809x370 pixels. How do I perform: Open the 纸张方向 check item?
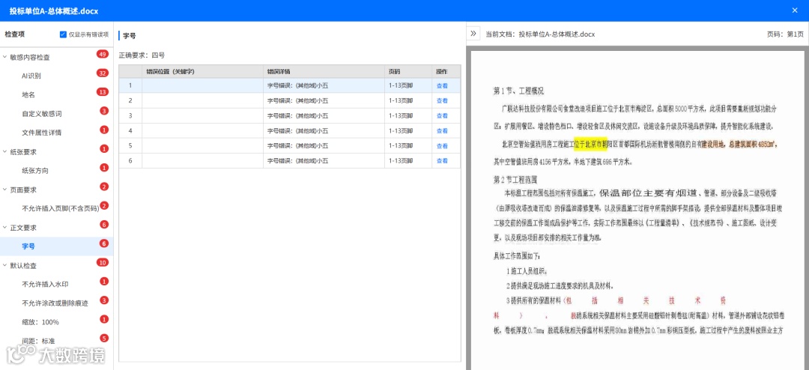35,170
